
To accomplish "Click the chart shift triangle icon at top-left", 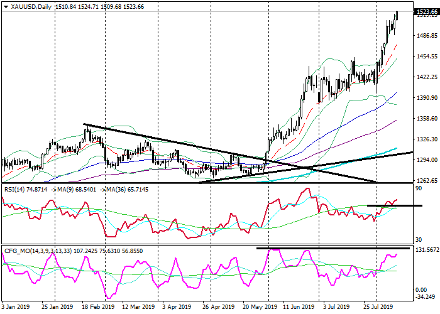I will [x=4, y=6].
